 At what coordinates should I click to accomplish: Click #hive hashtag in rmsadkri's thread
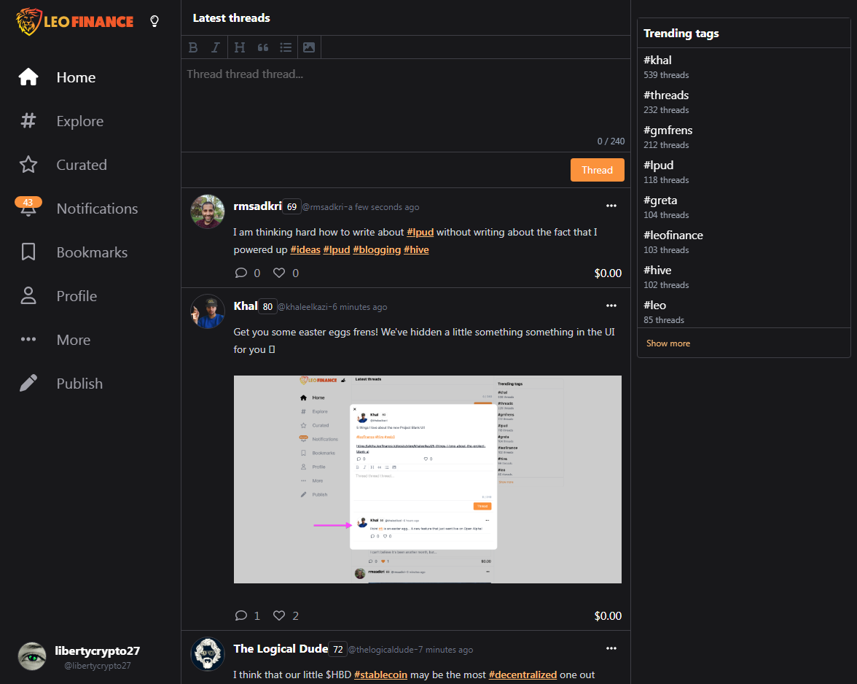pyautogui.click(x=416, y=250)
